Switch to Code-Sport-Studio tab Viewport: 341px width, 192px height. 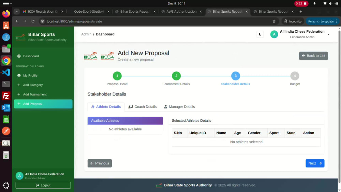pos(89,12)
